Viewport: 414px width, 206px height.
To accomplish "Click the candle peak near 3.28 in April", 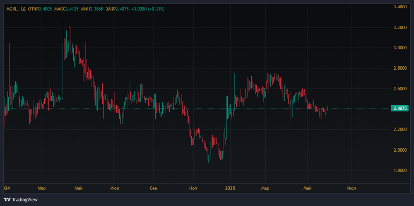I will pyautogui.click(x=64, y=19).
